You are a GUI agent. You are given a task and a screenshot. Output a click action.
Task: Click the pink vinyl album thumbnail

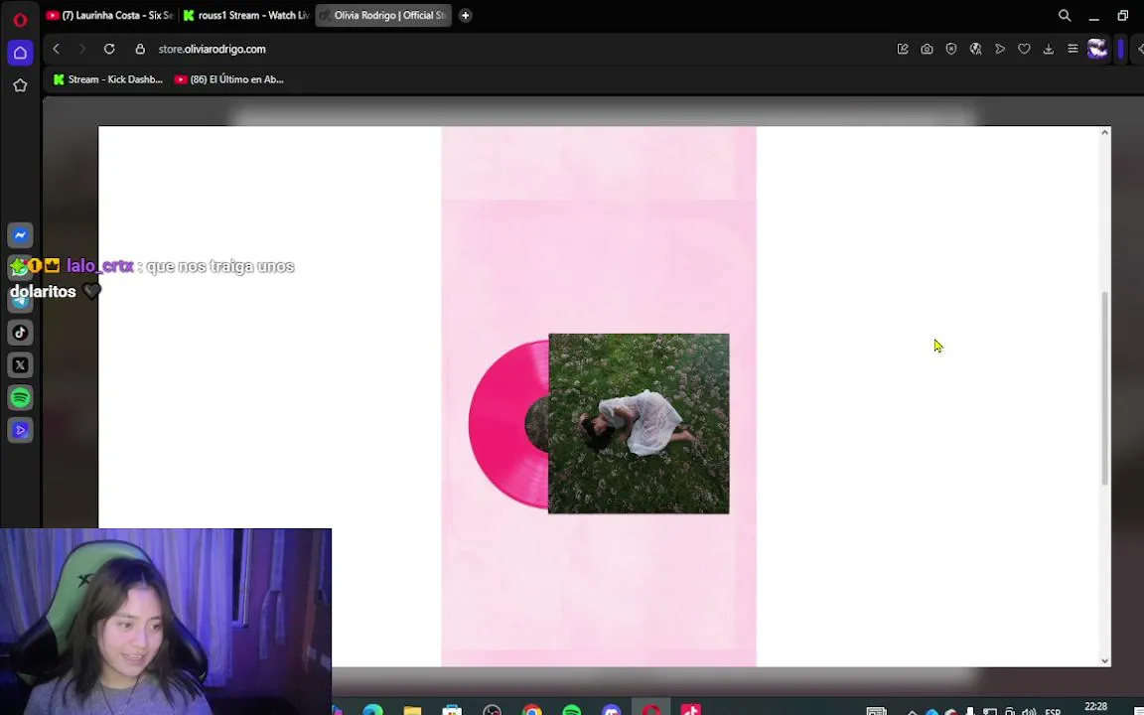pyautogui.click(x=599, y=424)
